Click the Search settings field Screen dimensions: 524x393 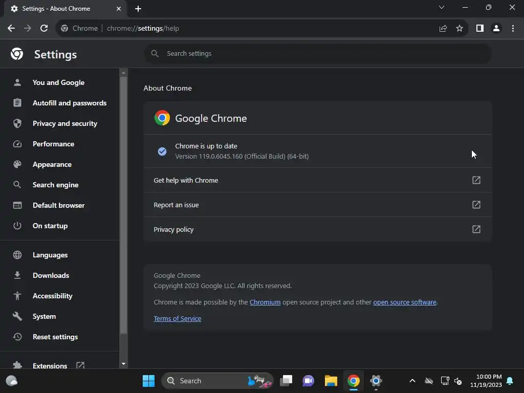pyautogui.click(x=317, y=53)
